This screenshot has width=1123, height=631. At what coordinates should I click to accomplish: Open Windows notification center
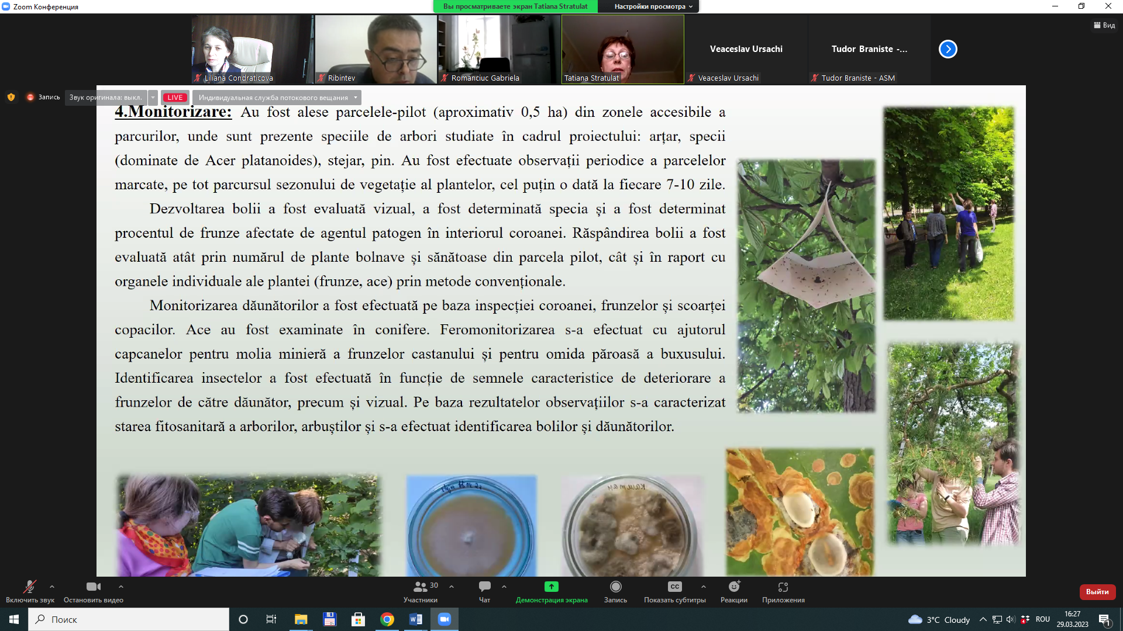coord(1104,619)
